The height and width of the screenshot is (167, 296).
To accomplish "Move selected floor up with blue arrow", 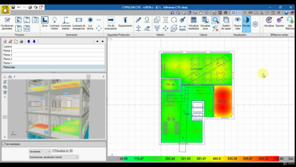I will (29, 41).
